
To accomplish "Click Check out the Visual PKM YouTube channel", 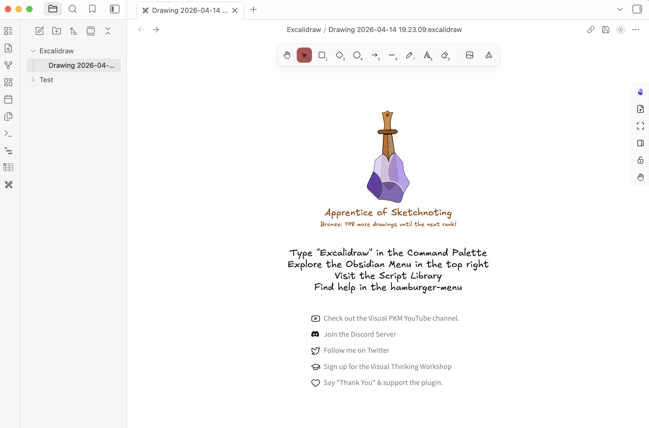I will 391,318.
